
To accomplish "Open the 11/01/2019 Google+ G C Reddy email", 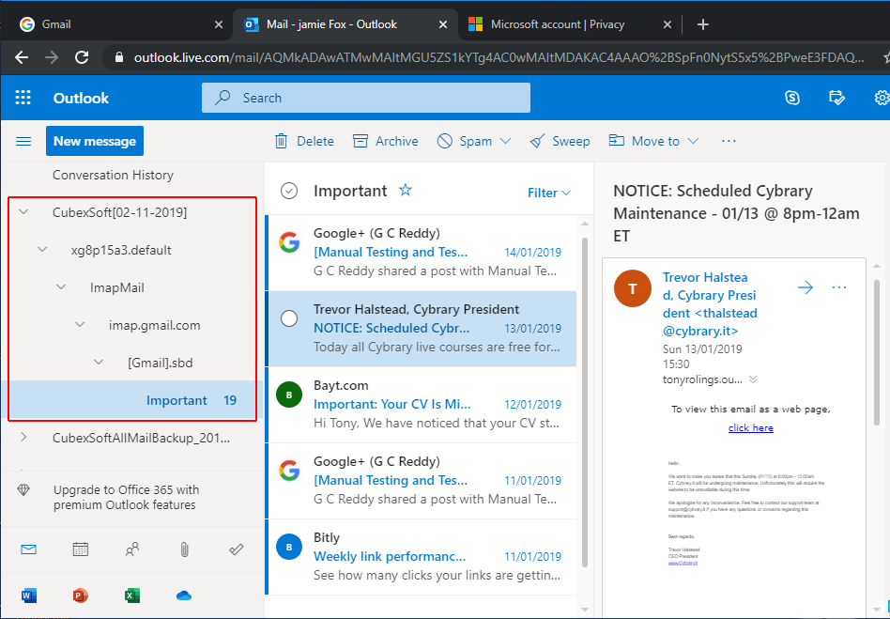I will coord(422,480).
